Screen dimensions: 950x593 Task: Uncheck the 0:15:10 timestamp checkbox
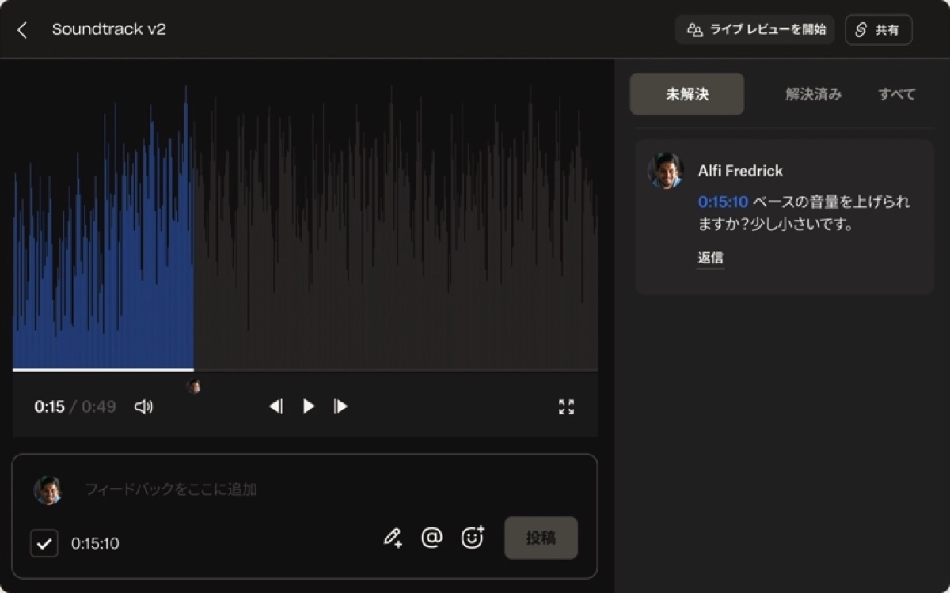(44, 543)
